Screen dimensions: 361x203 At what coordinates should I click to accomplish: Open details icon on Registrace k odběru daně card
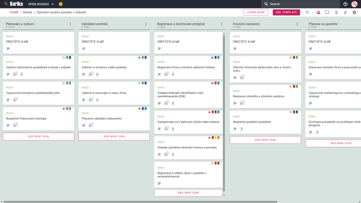click(159, 183)
